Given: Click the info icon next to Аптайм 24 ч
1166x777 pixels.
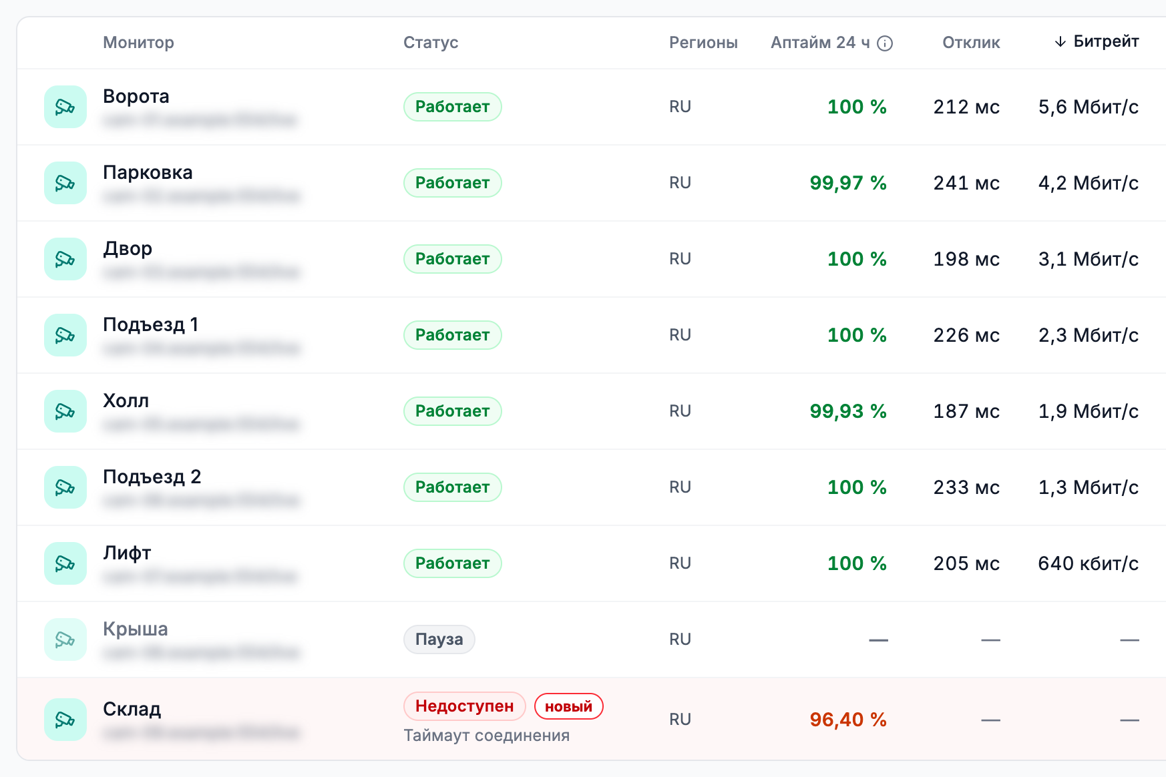Looking at the screenshot, I should click(885, 43).
